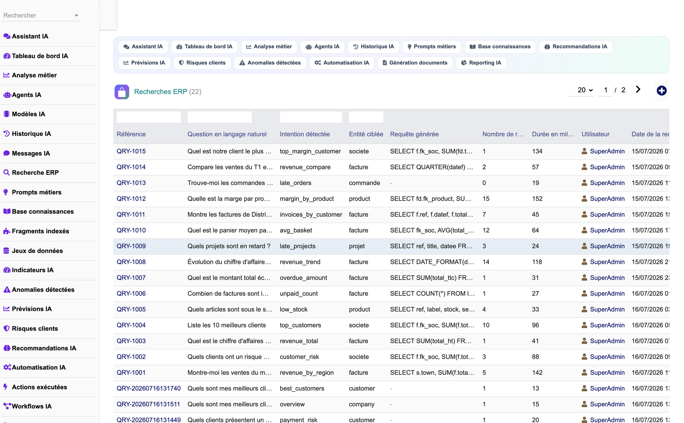684x423 pixels.
Task: Click the Intention détectée filter field
Action: coord(311,117)
